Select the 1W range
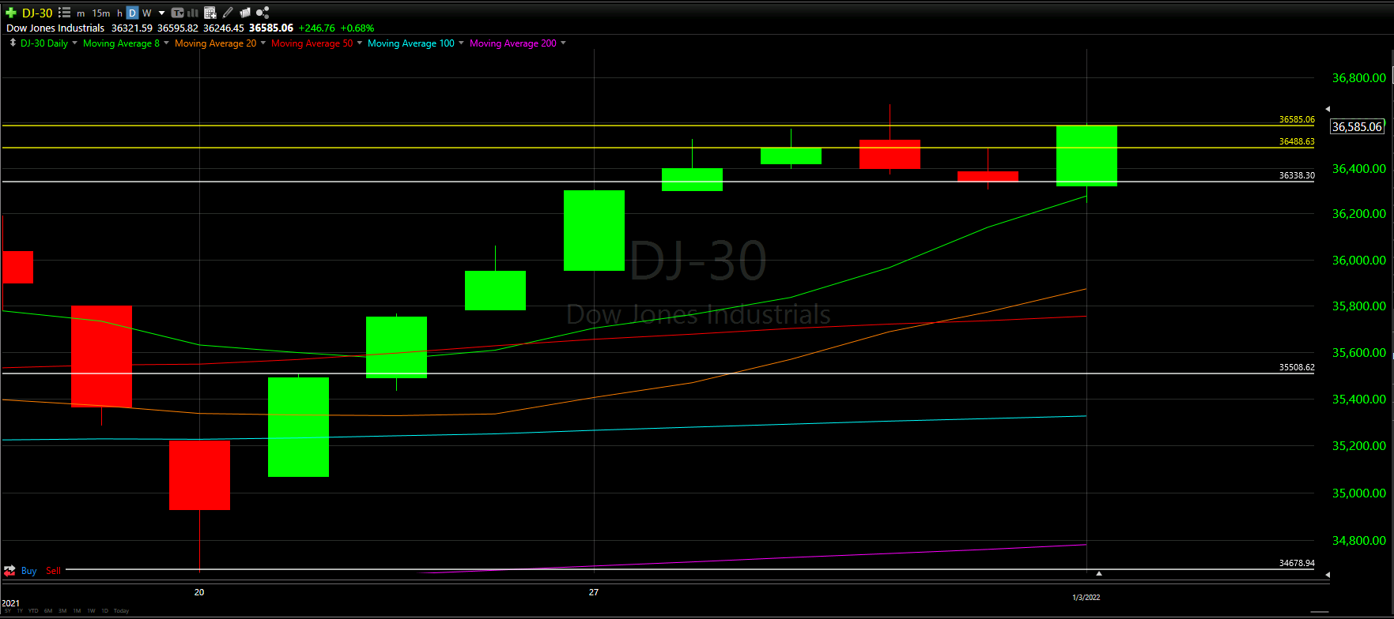The height and width of the screenshot is (619, 1394). [91, 611]
